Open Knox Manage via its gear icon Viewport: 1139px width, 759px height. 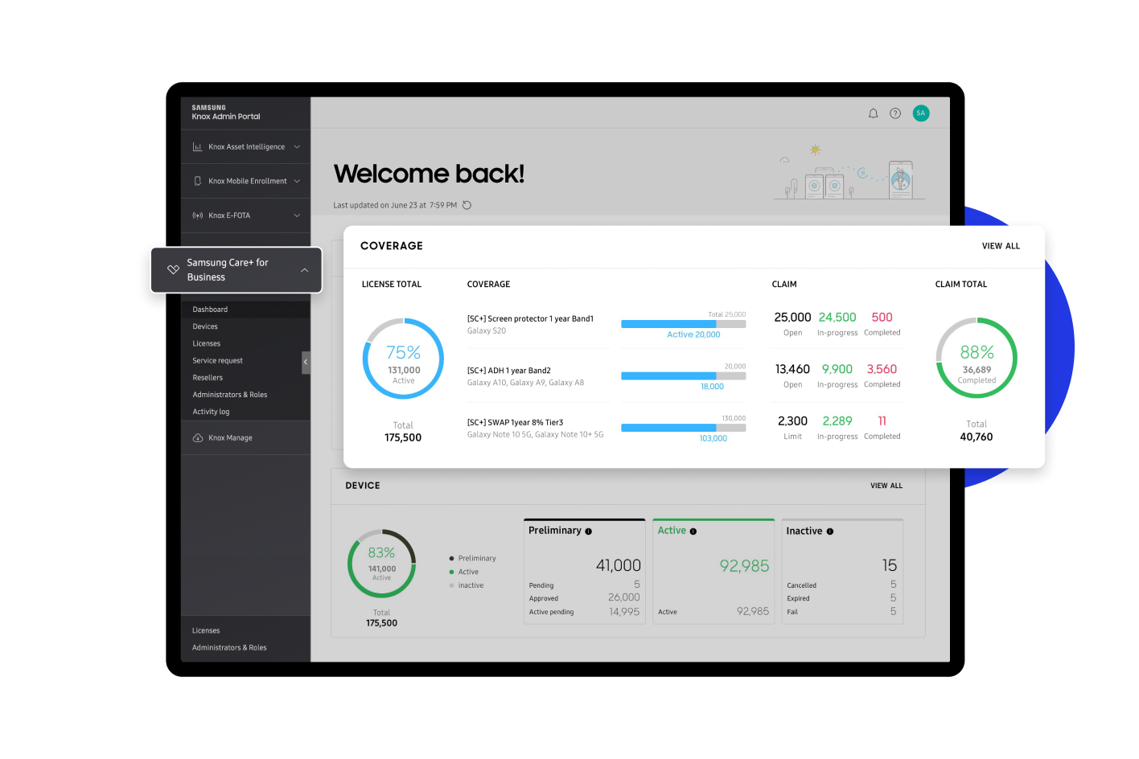click(x=197, y=437)
